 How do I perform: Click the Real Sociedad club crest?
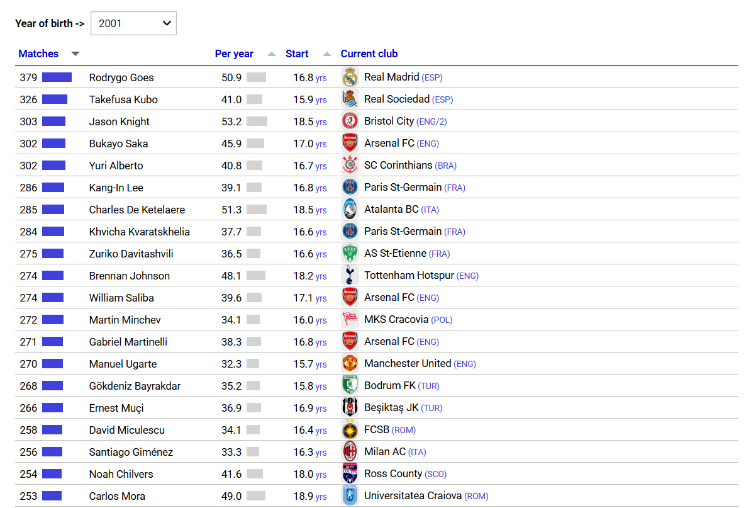[x=350, y=99]
